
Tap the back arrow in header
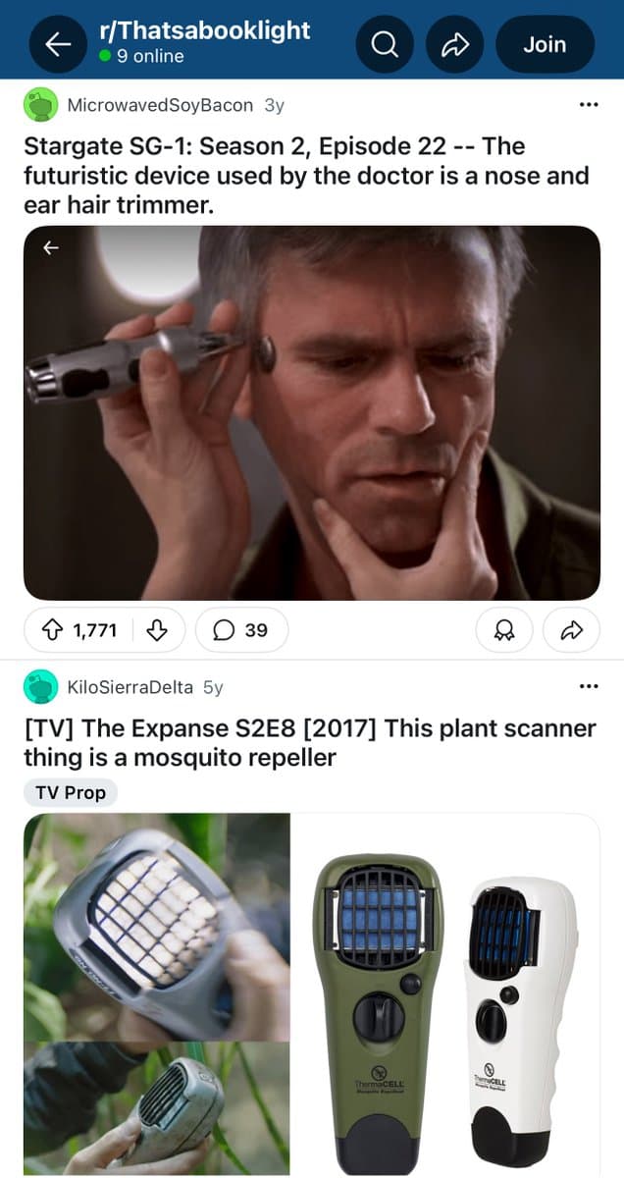(58, 44)
